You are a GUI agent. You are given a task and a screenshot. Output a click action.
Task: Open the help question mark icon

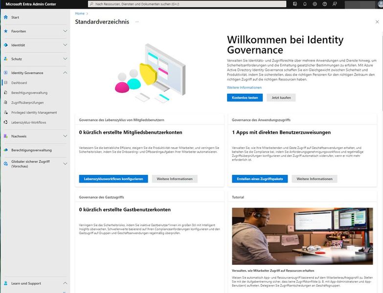[325, 4]
